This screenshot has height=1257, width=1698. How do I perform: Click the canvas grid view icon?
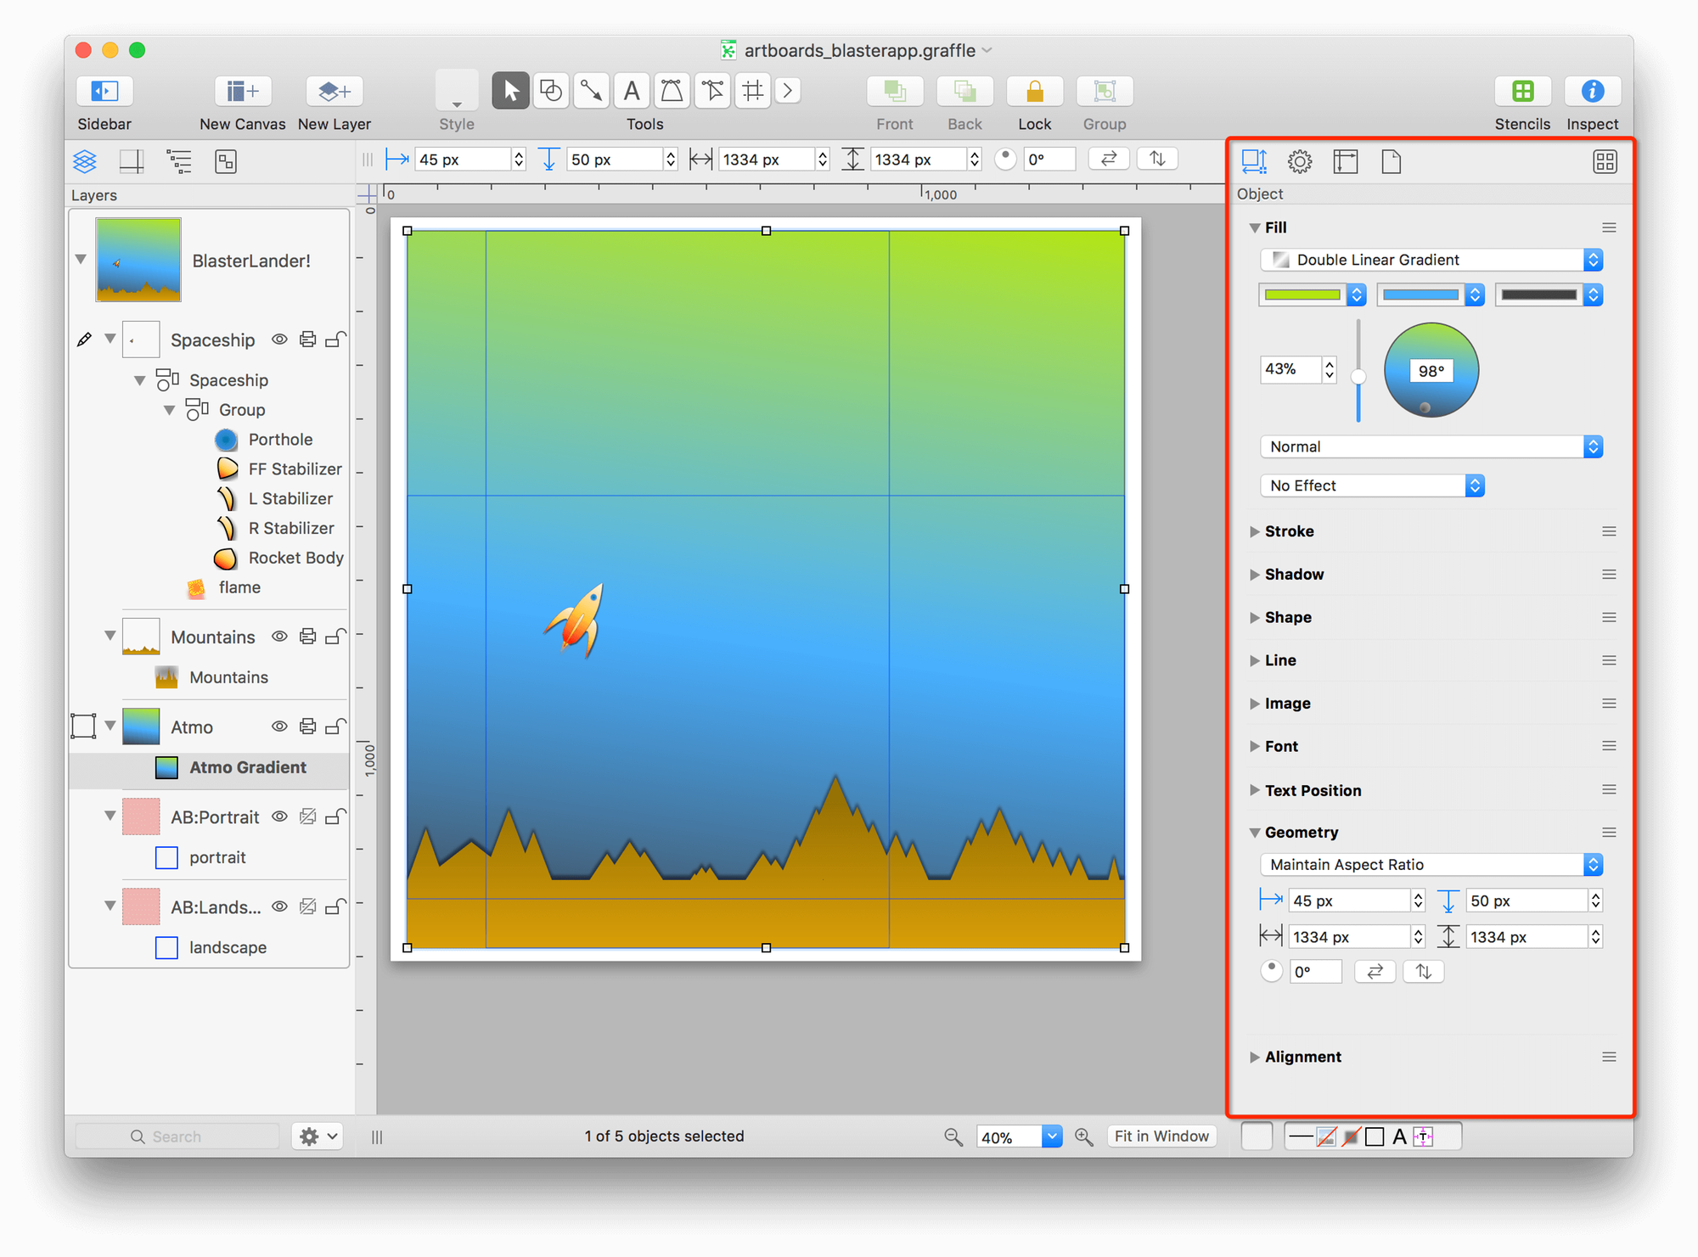pos(1605,161)
